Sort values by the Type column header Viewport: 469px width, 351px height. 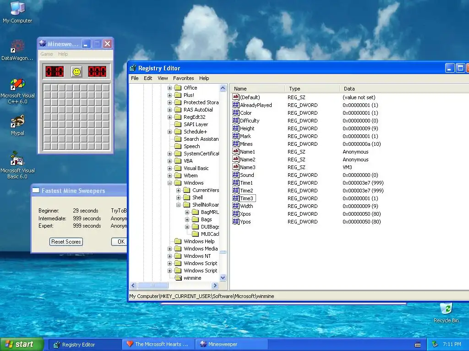[312, 89]
